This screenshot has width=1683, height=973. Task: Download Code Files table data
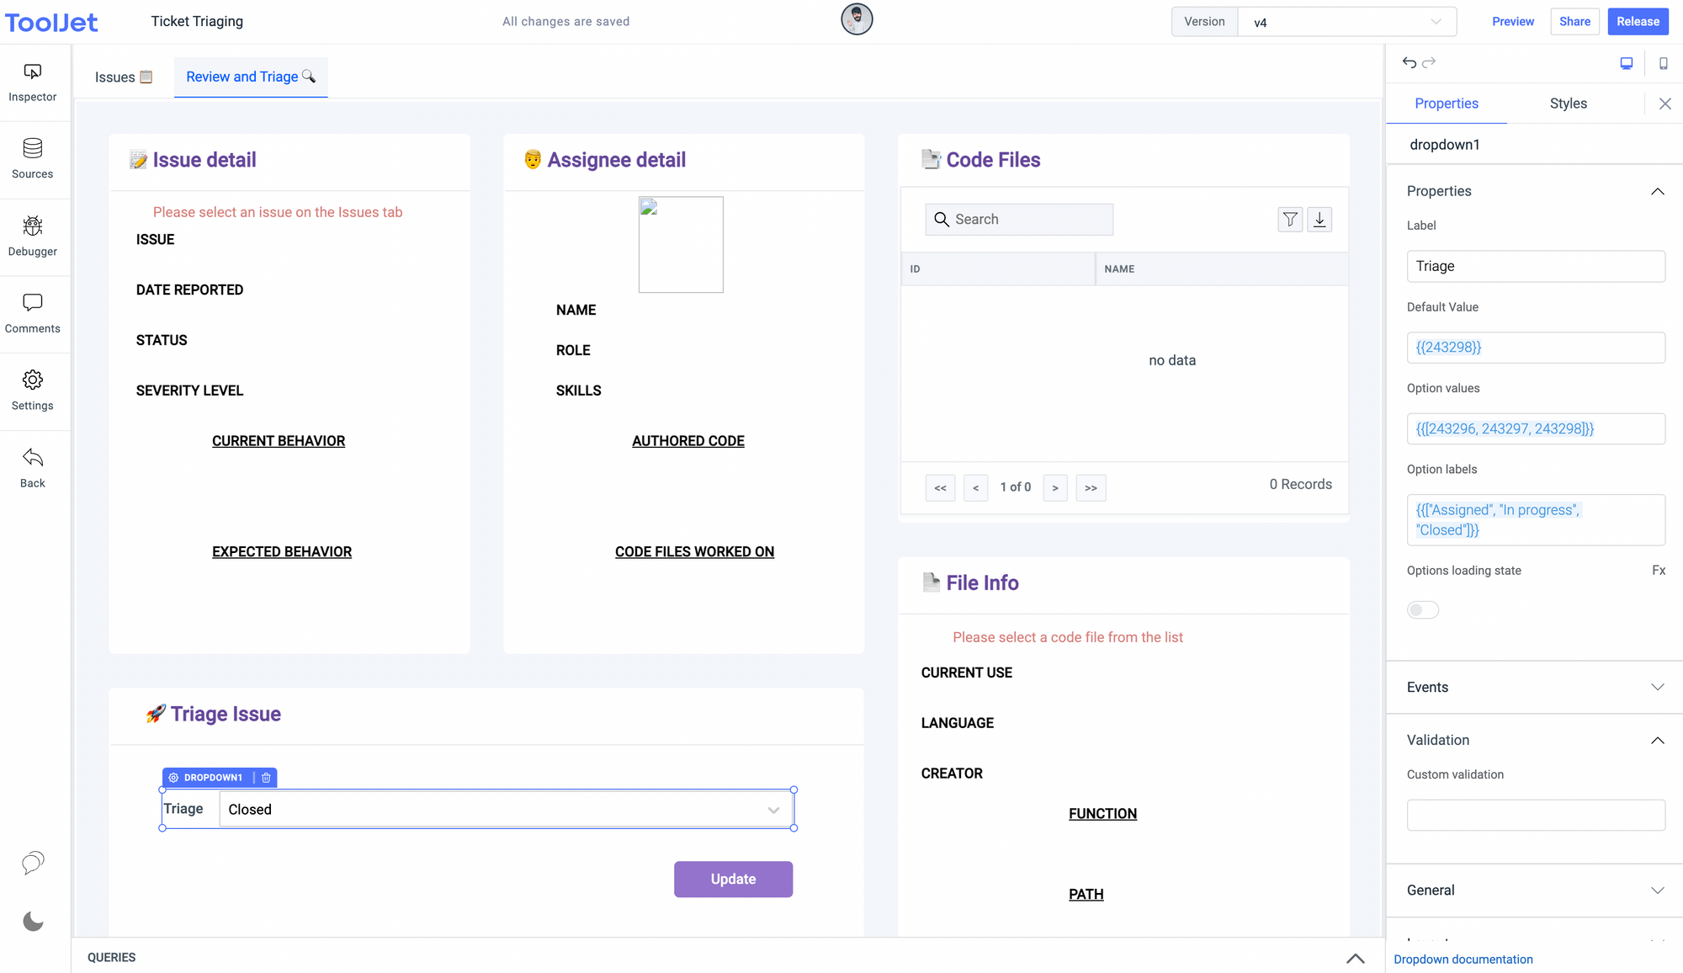pos(1319,220)
